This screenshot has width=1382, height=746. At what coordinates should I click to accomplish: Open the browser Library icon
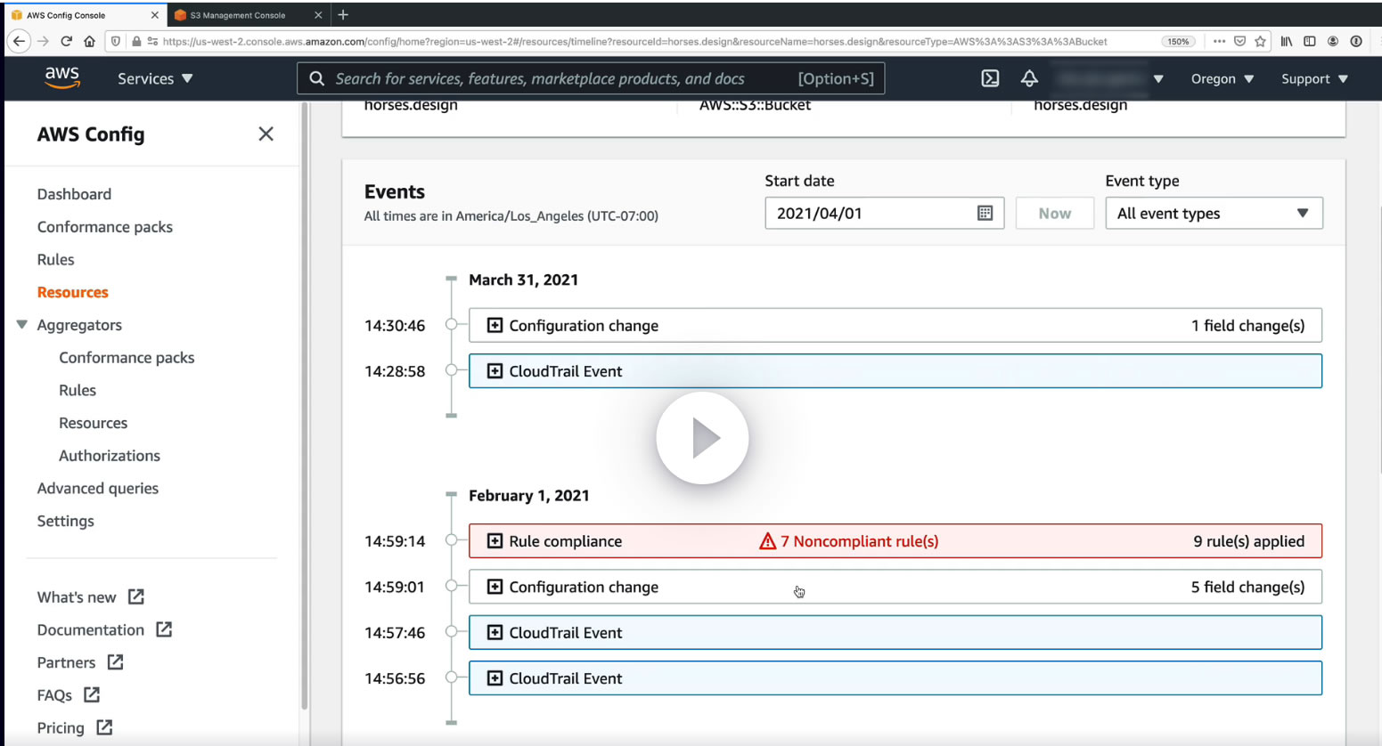click(x=1287, y=41)
